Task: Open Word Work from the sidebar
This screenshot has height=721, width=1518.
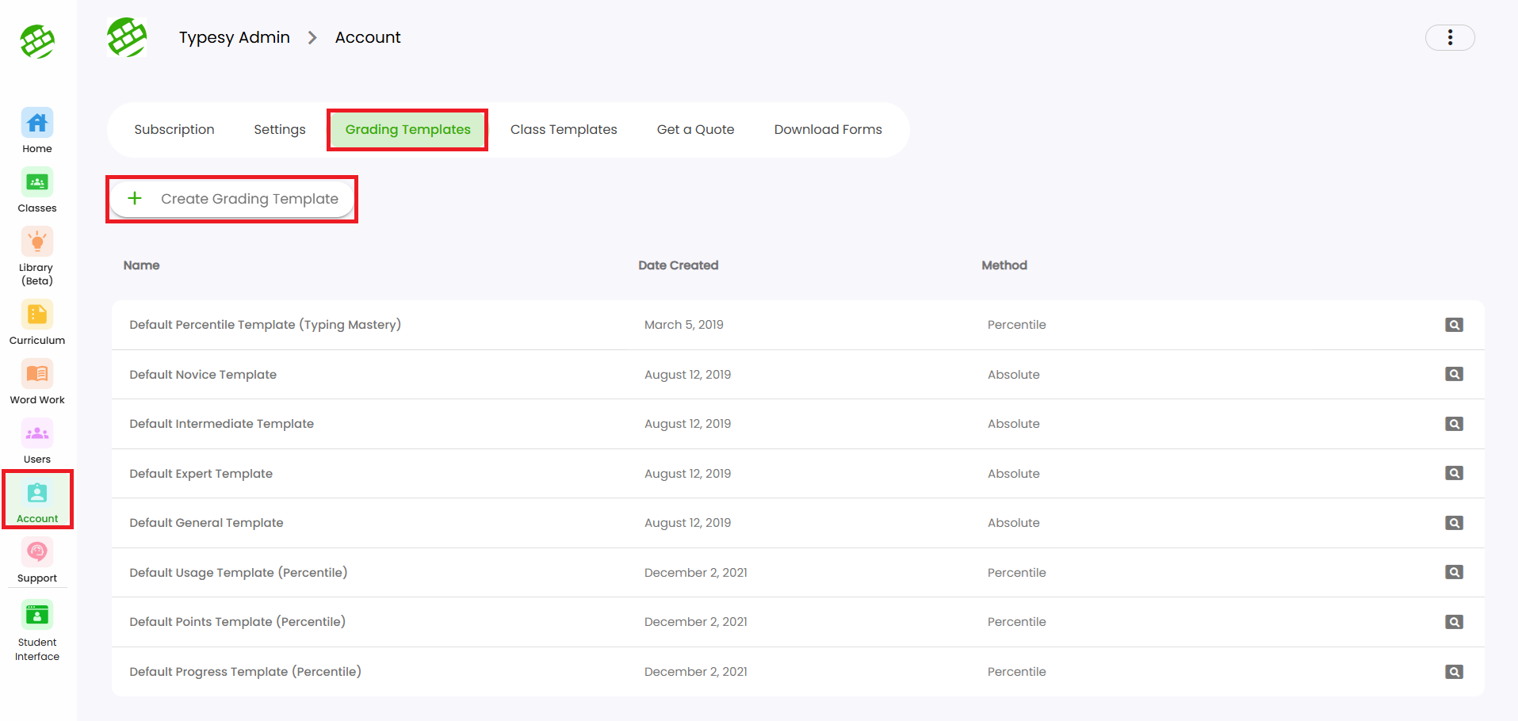Action: click(37, 375)
